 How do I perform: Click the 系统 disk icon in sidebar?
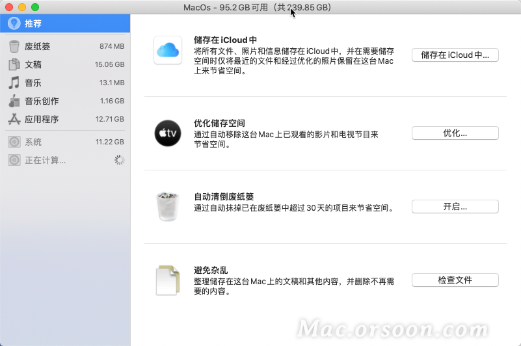pos(14,142)
